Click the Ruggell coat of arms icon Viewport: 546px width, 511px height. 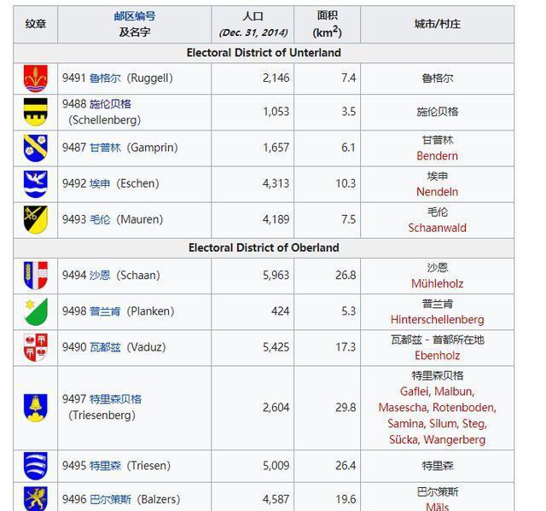pos(35,78)
